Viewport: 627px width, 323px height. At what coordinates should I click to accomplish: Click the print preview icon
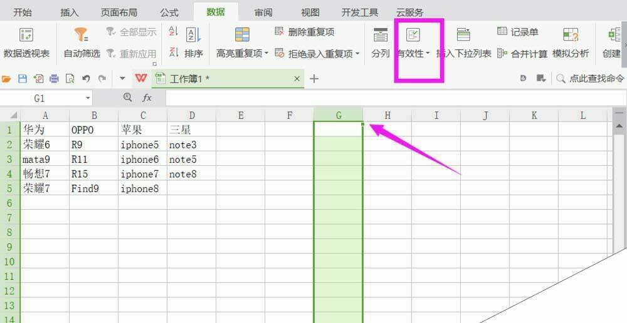(70, 79)
